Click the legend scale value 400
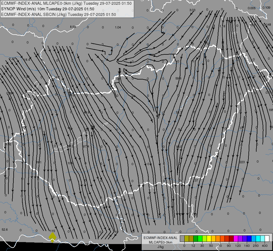This screenshot has width=273, height=251. (x=265, y=246)
